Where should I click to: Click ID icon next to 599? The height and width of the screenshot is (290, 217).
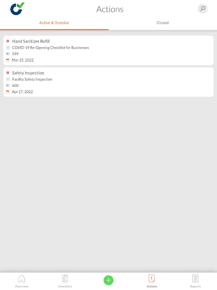point(8,54)
